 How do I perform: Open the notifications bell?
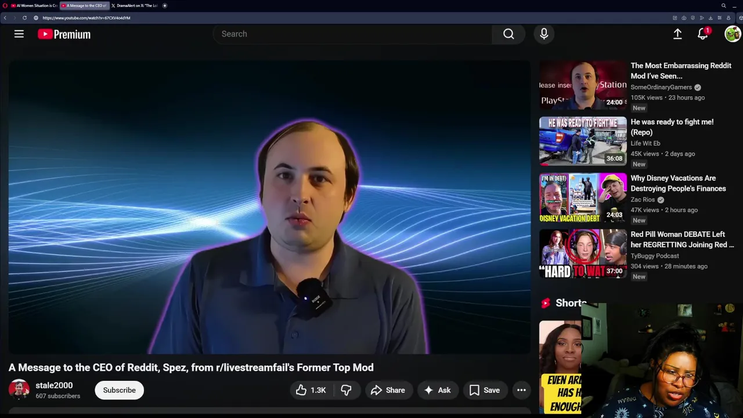[703, 34]
